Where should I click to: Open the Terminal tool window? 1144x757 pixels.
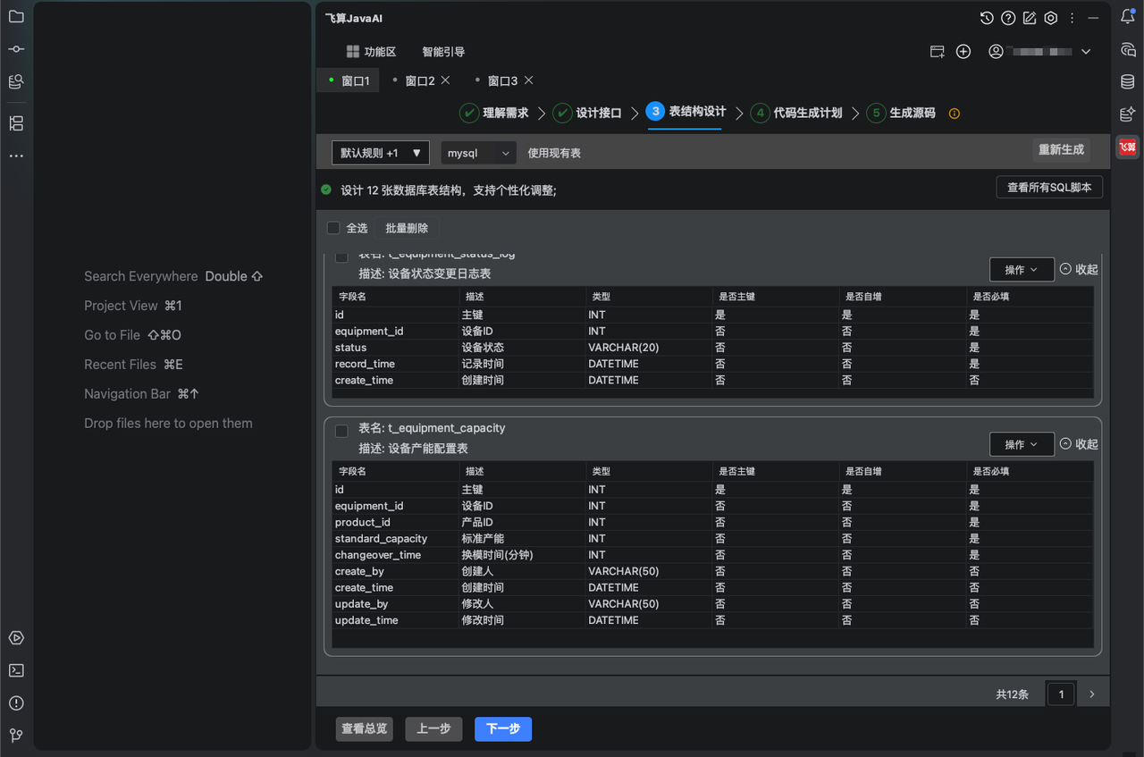(x=16, y=670)
